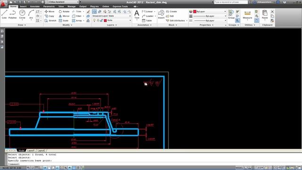Screen dimensions: 302x170
Task: Switch to the Layout1 tab
Action: click(31, 151)
